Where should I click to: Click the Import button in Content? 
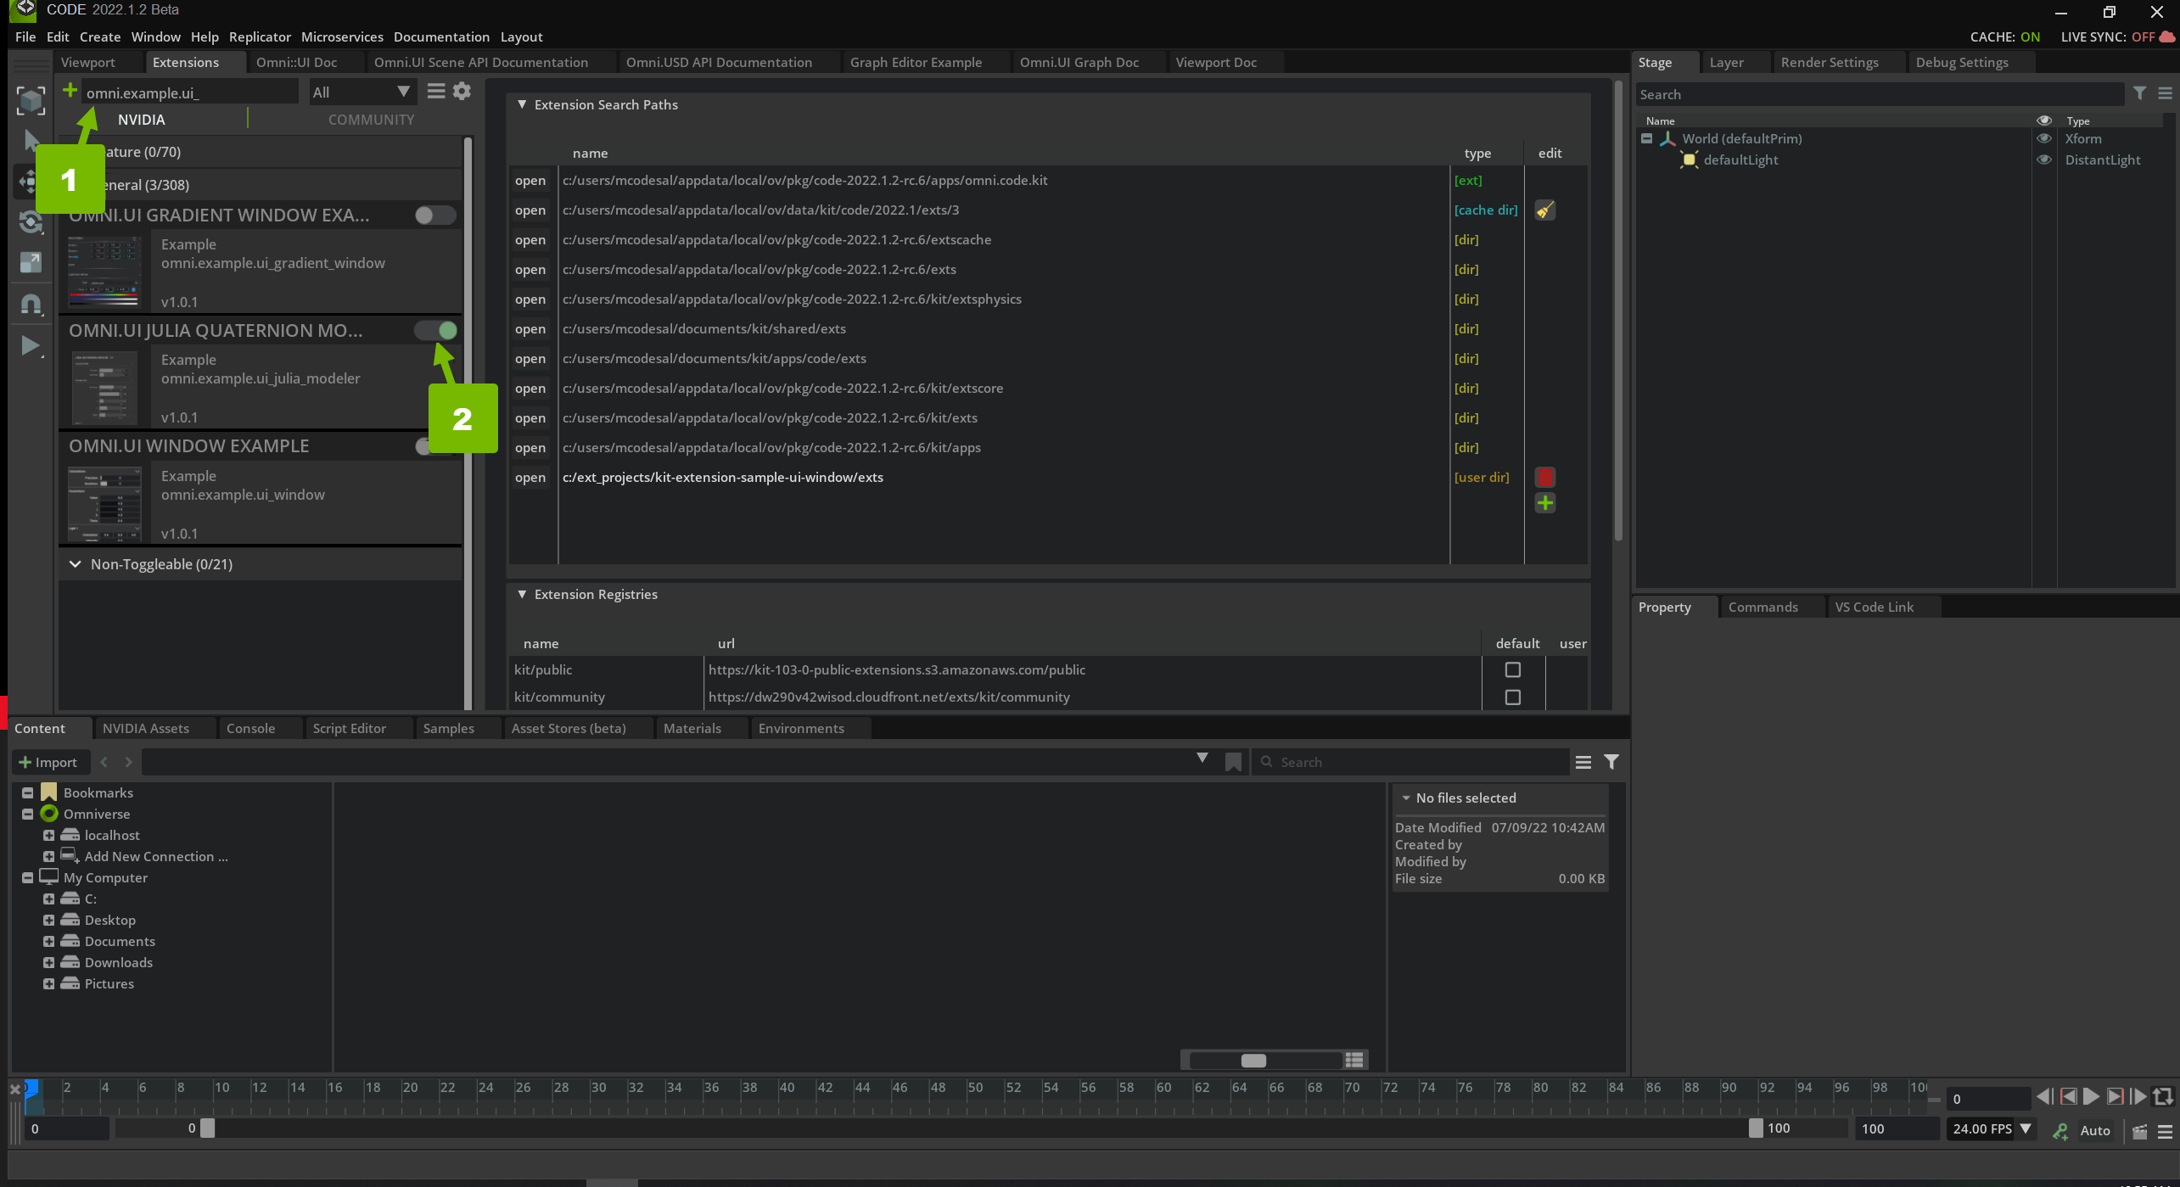click(x=49, y=763)
